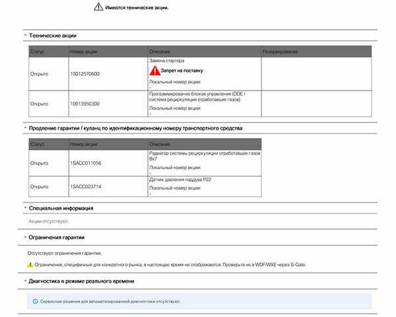Click the blue info icon in diagnostics banner
Viewport: 396px width, 317px height.
pos(35,301)
